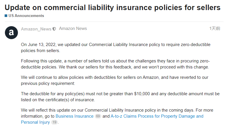This screenshot has width=225, height=130.
Task: Open the US Announcements category
Action: (x=26, y=16)
